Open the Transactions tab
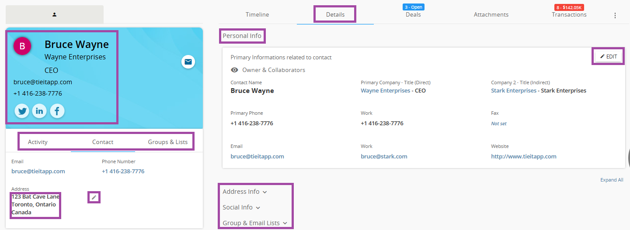This screenshot has width=630, height=230. (x=569, y=14)
